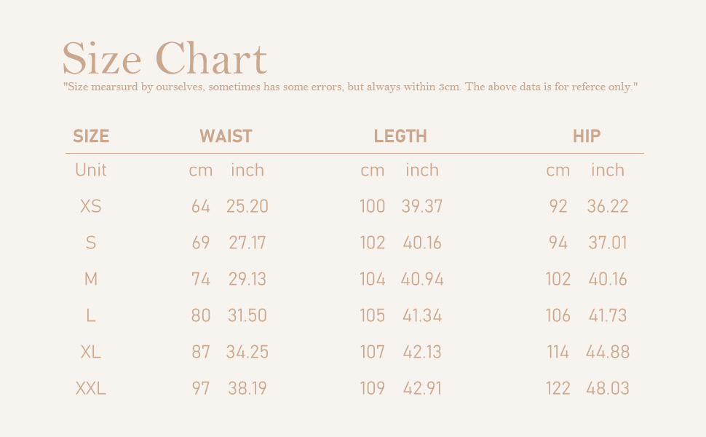
Task: Click the XXL hip value 48.03 inch
Action: pos(608,388)
